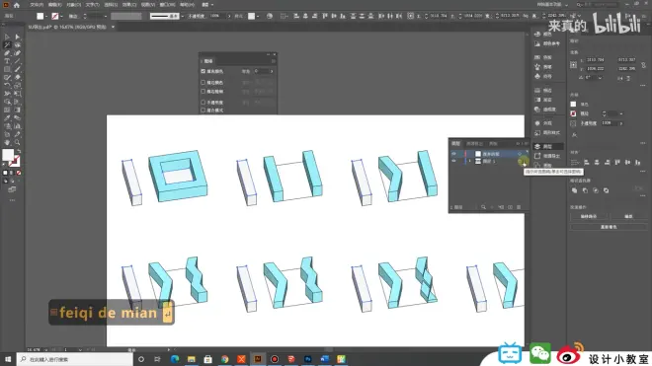The width and height of the screenshot is (652, 366).
Task: Check 混合模式 checkbox in Magic Wand panel
Action: [x=203, y=110]
